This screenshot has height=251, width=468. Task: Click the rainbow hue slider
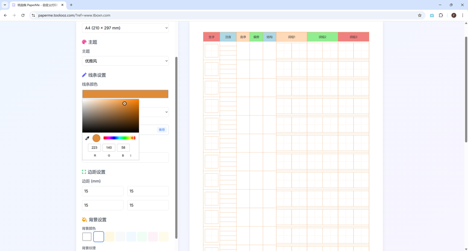click(119, 138)
